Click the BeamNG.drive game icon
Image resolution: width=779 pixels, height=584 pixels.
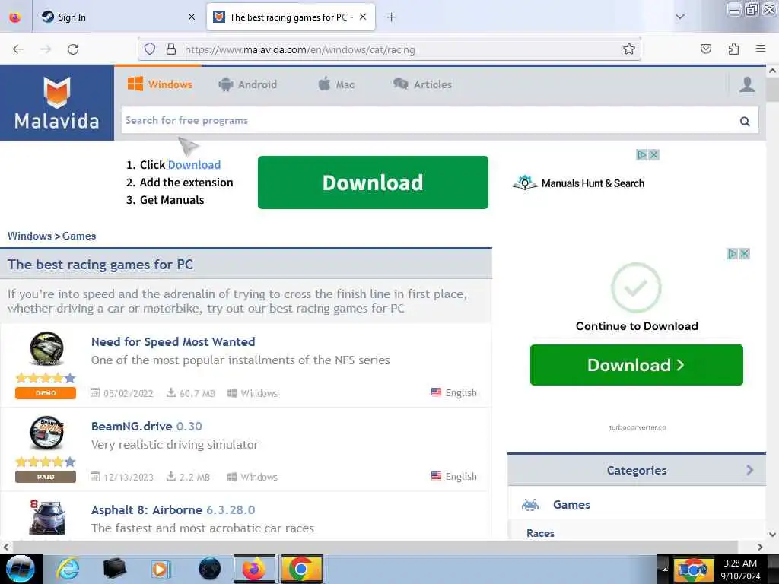[x=46, y=432]
